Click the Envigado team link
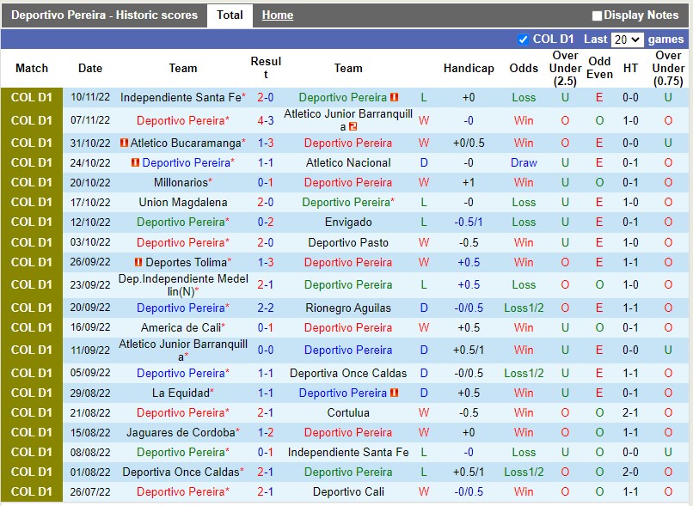The height and width of the screenshot is (506, 693). tap(347, 222)
